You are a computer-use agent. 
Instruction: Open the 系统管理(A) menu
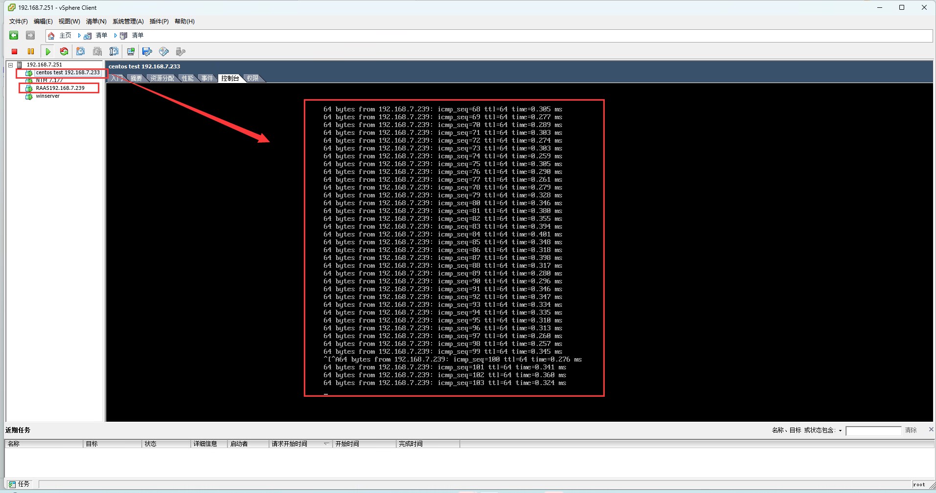[128, 21]
